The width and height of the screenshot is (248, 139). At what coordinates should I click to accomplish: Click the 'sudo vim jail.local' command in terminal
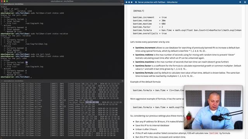tap(40, 54)
